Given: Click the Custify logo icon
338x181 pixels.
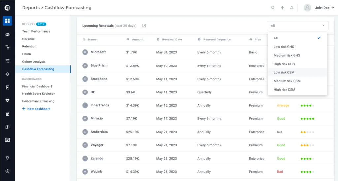Looking at the screenshot, I should pyautogui.click(x=7, y=8).
